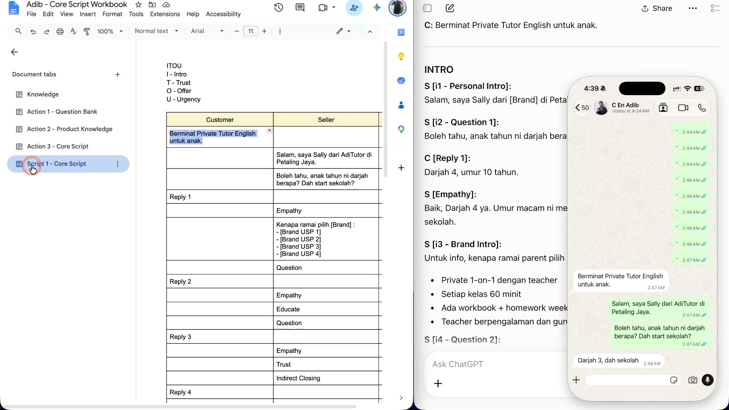
Task: Tap WhatsApp voice call phone icon
Action: tap(702, 108)
